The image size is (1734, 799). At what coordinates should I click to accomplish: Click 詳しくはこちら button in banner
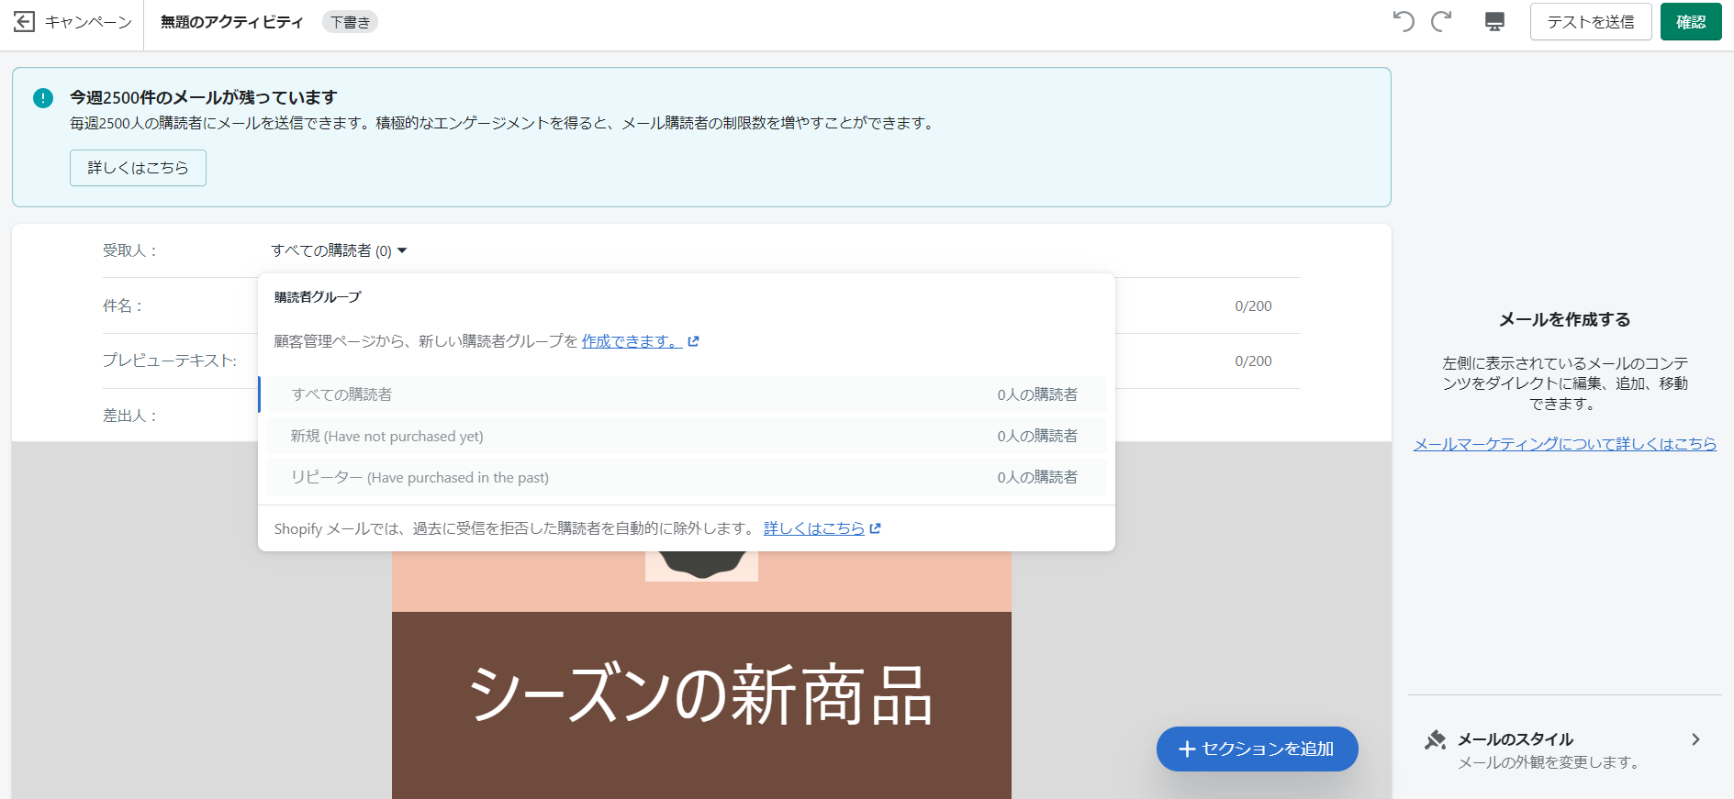pos(138,168)
